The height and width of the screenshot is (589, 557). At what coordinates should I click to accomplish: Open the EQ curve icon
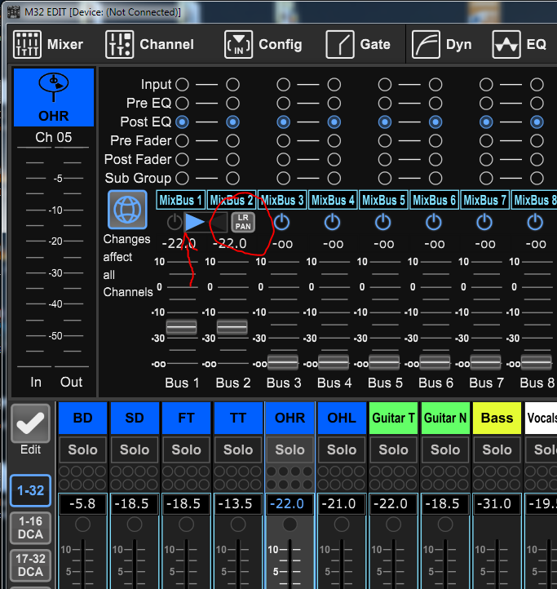(506, 44)
